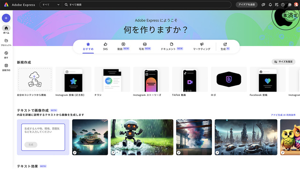Click the 新規作成 section heading
Screen dimensions: 300x169
[24, 62]
